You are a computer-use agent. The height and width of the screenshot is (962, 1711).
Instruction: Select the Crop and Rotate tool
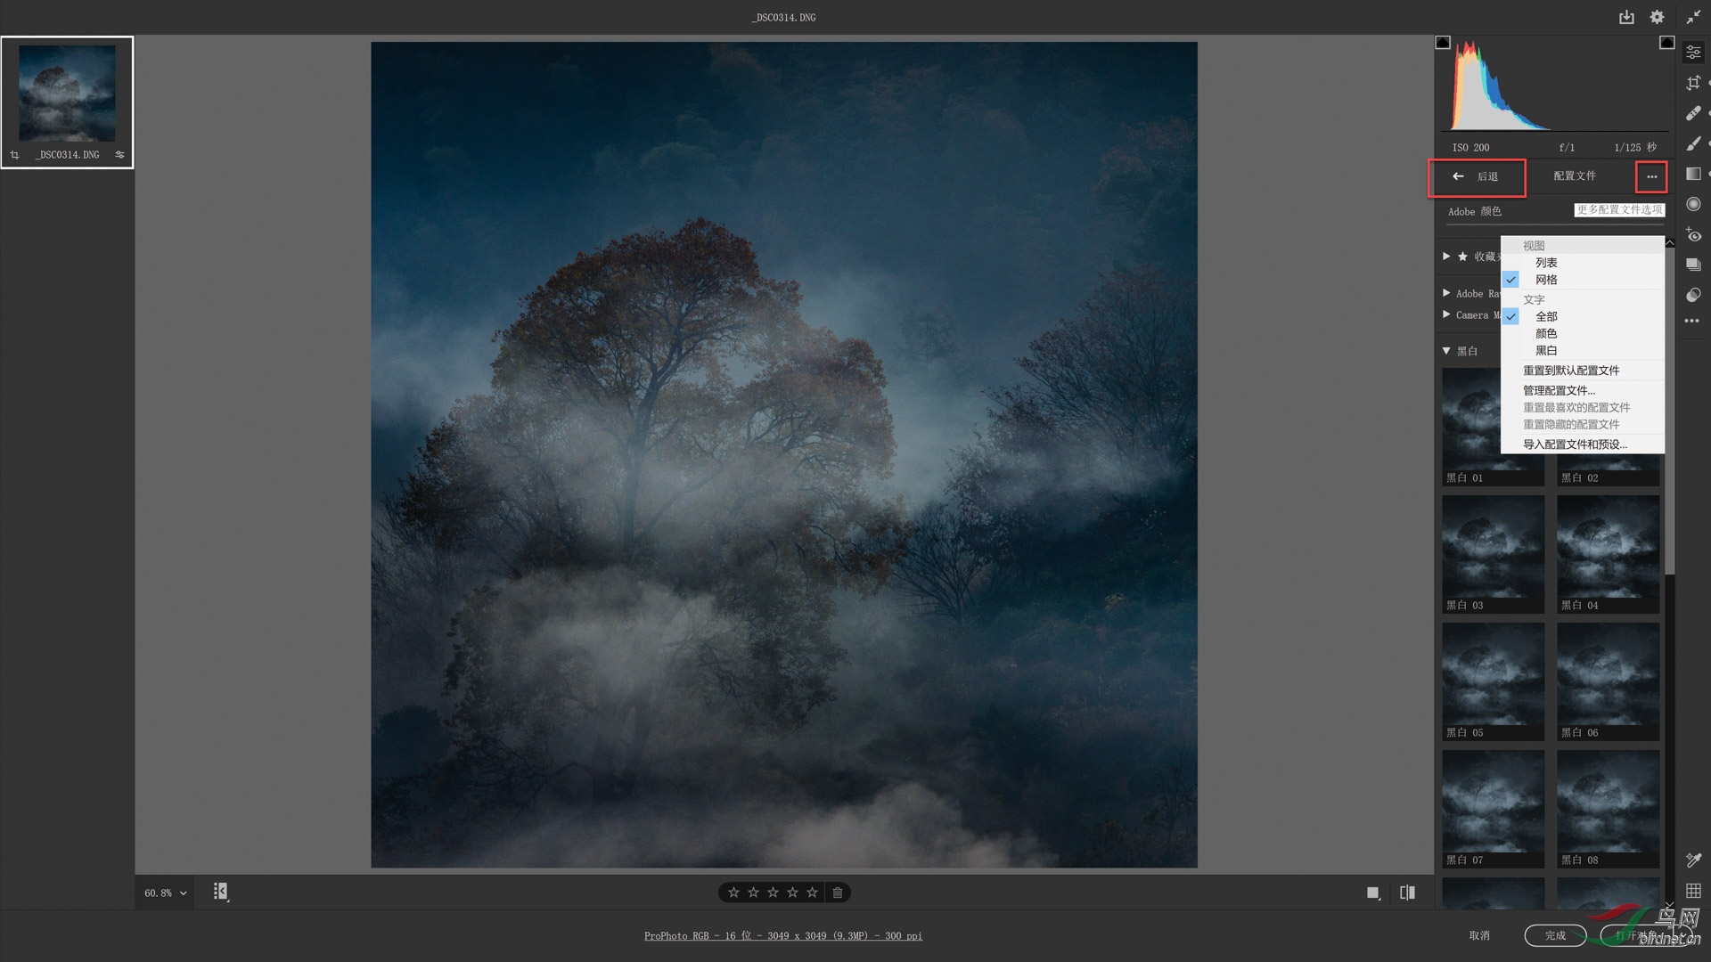point(1693,83)
